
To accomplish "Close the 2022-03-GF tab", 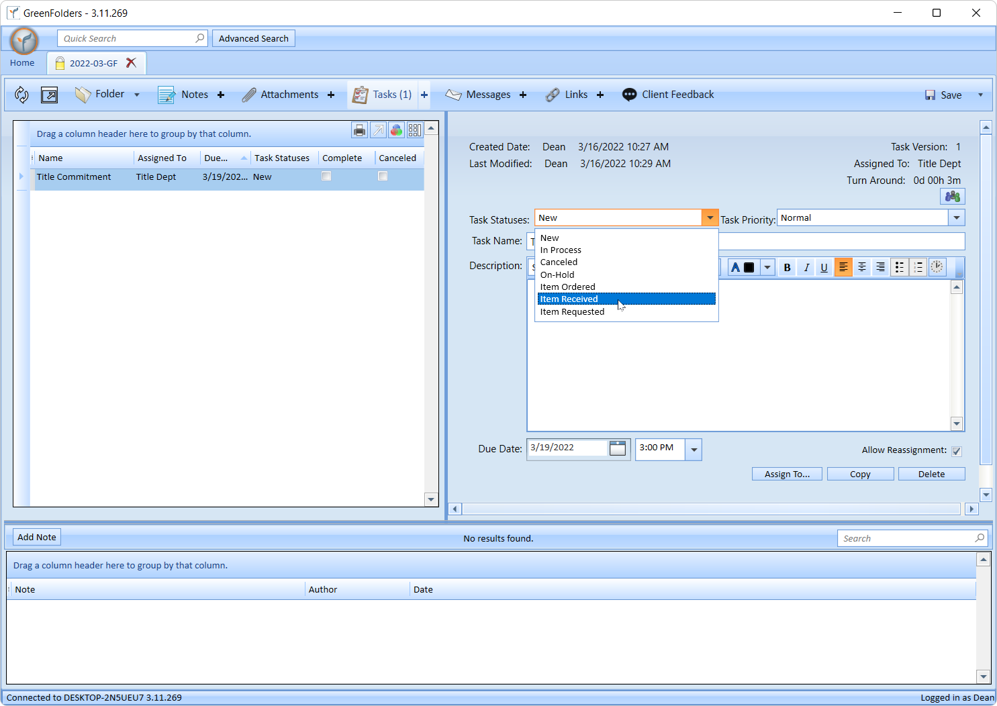I will (132, 63).
